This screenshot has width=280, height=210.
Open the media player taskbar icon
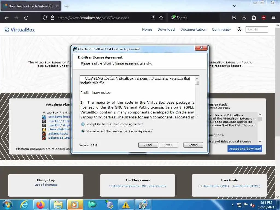[x=75, y=205]
